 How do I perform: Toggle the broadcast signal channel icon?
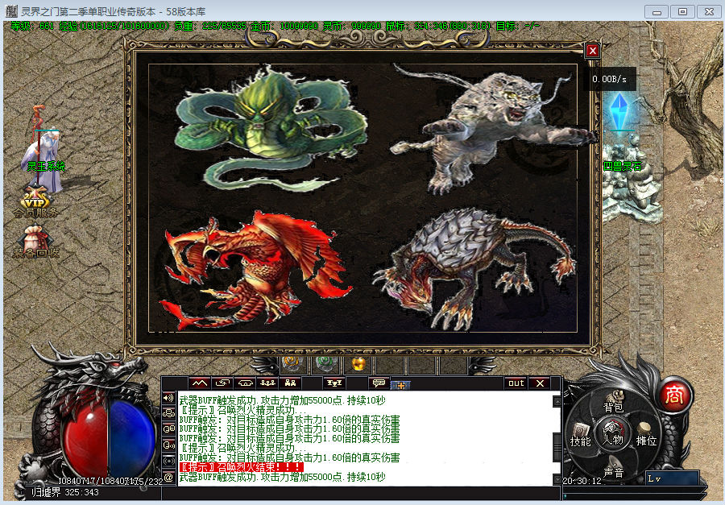(x=169, y=461)
